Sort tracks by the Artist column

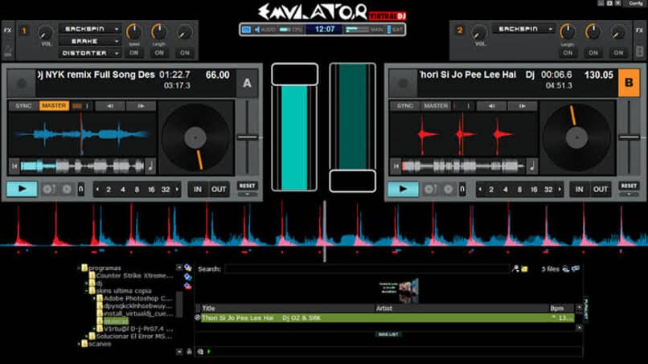384,309
